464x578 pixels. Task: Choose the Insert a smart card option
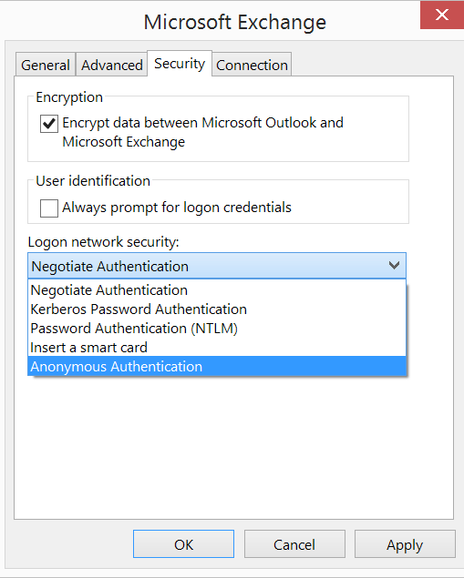(x=217, y=348)
